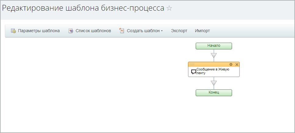This screenshot has height=133, width=295.
Task: Click the Список шаблонов label
Action: coord(93,31)
